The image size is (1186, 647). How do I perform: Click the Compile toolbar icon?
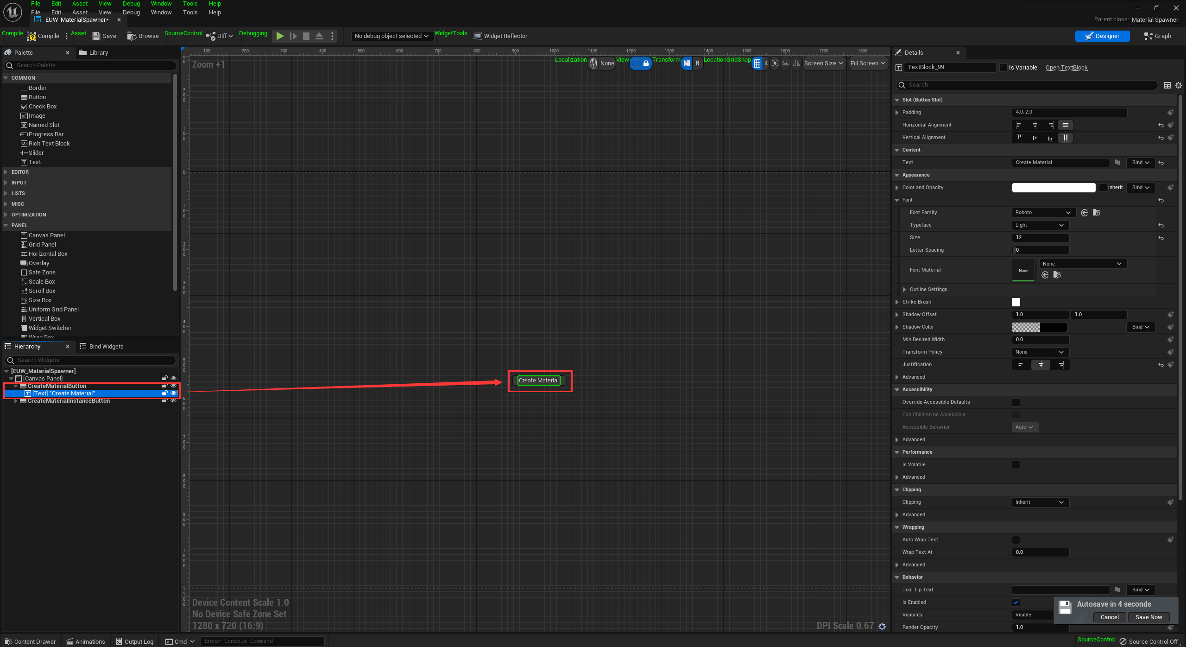(32, 36)
